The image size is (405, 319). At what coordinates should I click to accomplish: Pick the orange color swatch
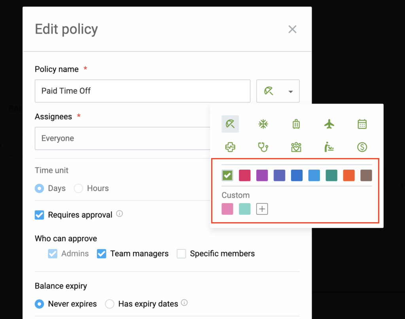click(x=349, y=176)
